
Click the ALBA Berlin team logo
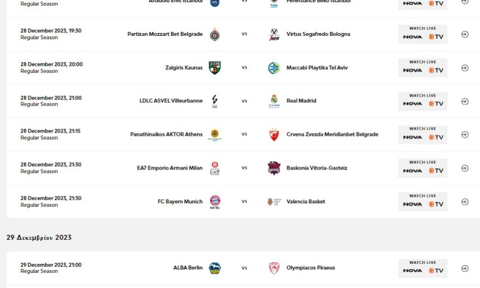[214, 268]
